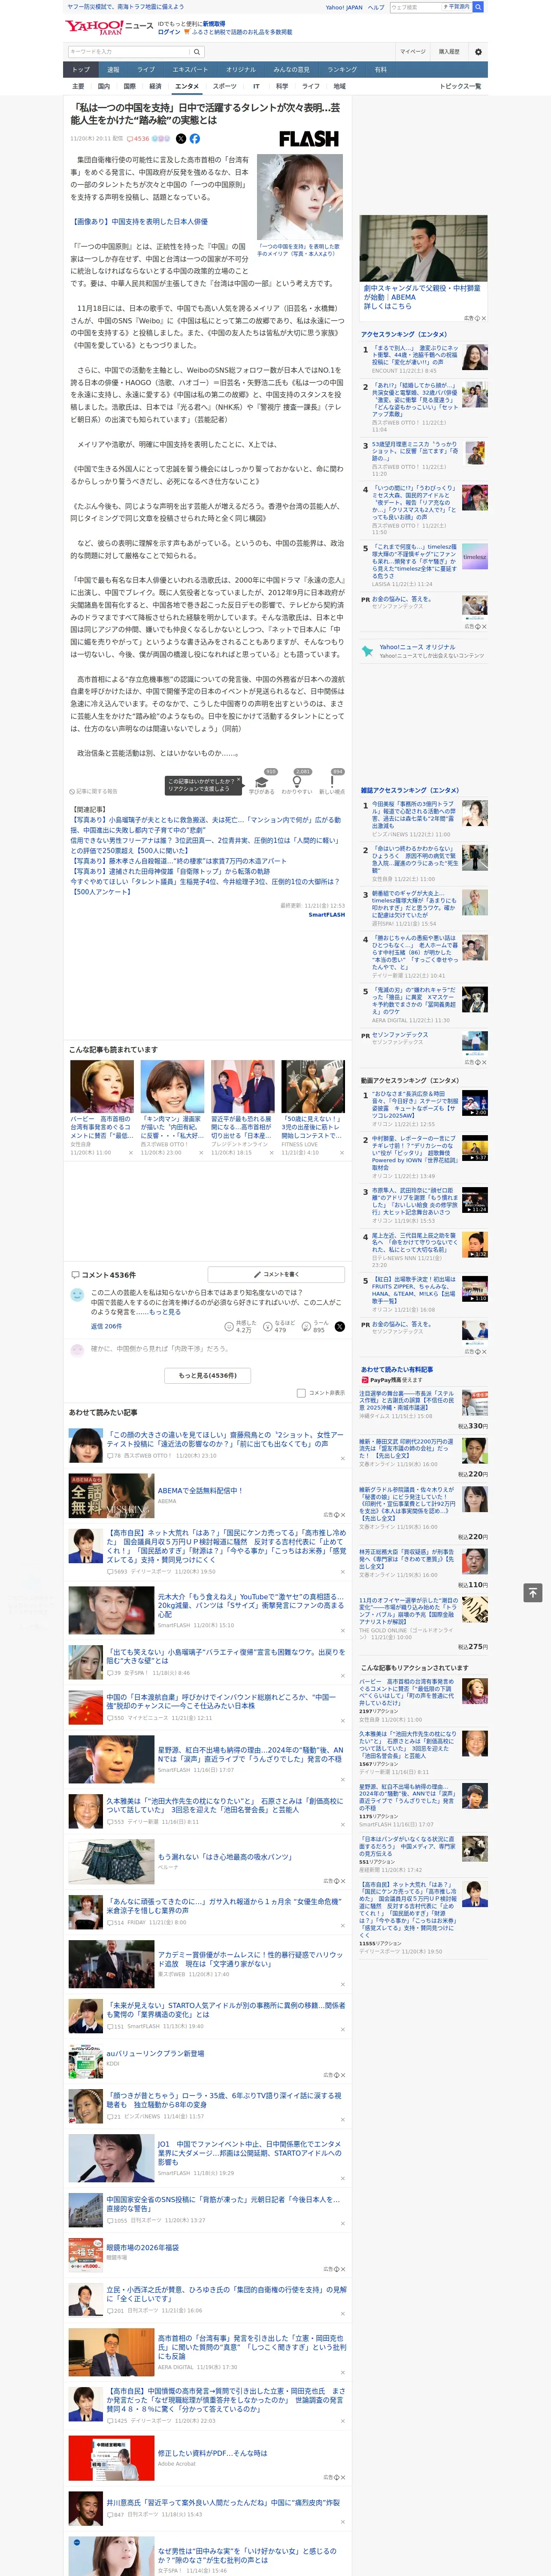Open the スポーツ category in sub-navigation

coord(225,86)
